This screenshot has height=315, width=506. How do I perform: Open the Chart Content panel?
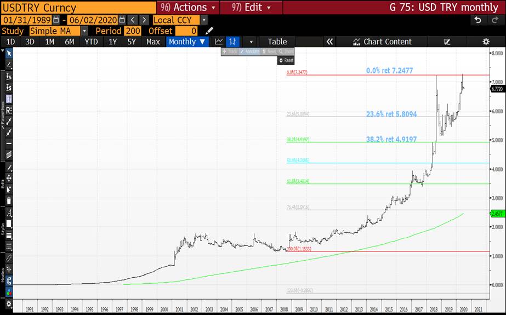click(x=383, y=42)
